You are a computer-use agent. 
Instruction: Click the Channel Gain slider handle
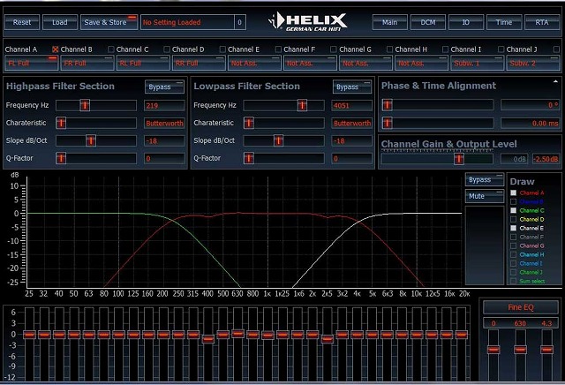[x=459, y=159]
